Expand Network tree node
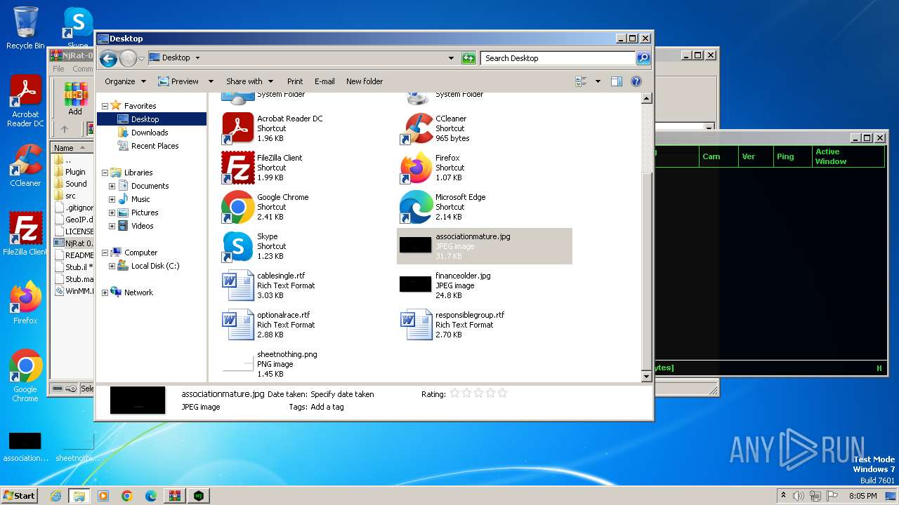Viewport: 899px width, 505px height. click(x=105, y=292)
